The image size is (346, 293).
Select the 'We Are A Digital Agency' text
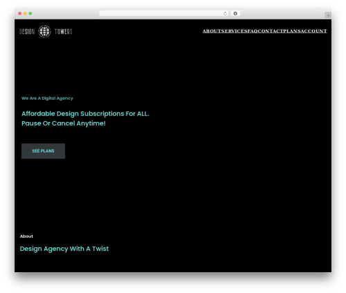coord(47,98)
